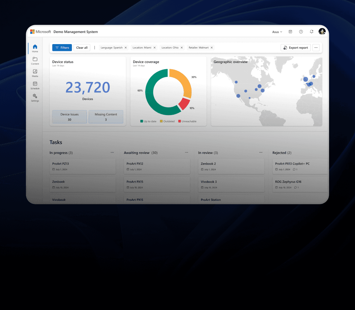Open the Zenbook task card in In progress
The width and height of the screenshot is (355, 310).
pyautogui.click(x=83, y=185)
